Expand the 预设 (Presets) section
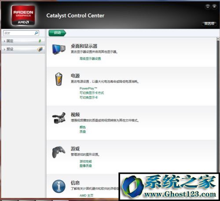Viewport: 220px width, 201px height. pyautogui.click(x=23, y=49)
